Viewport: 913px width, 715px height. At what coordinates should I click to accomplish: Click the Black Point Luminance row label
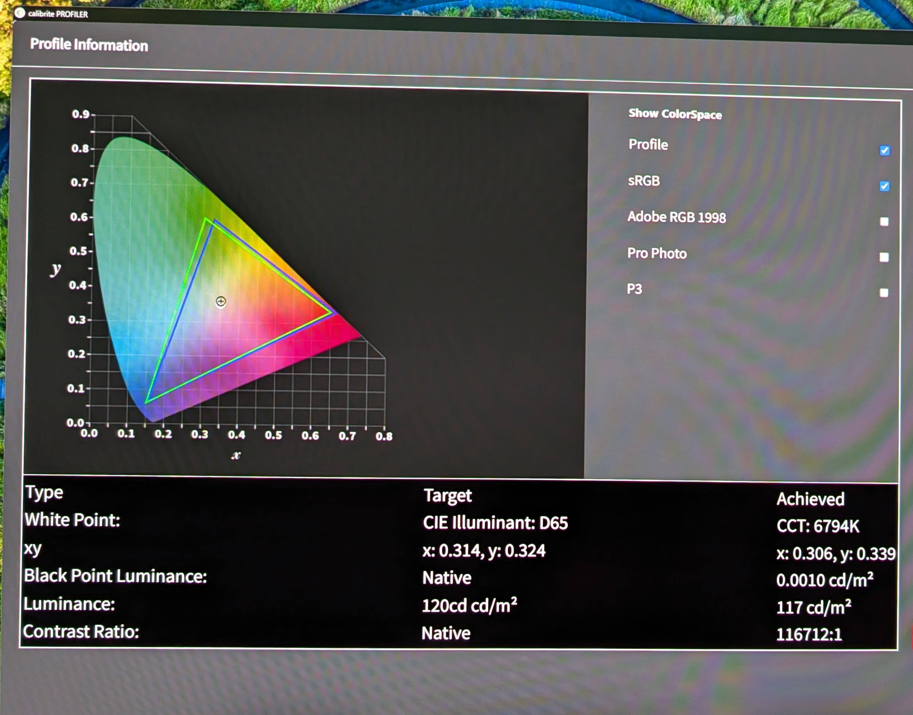116,576
